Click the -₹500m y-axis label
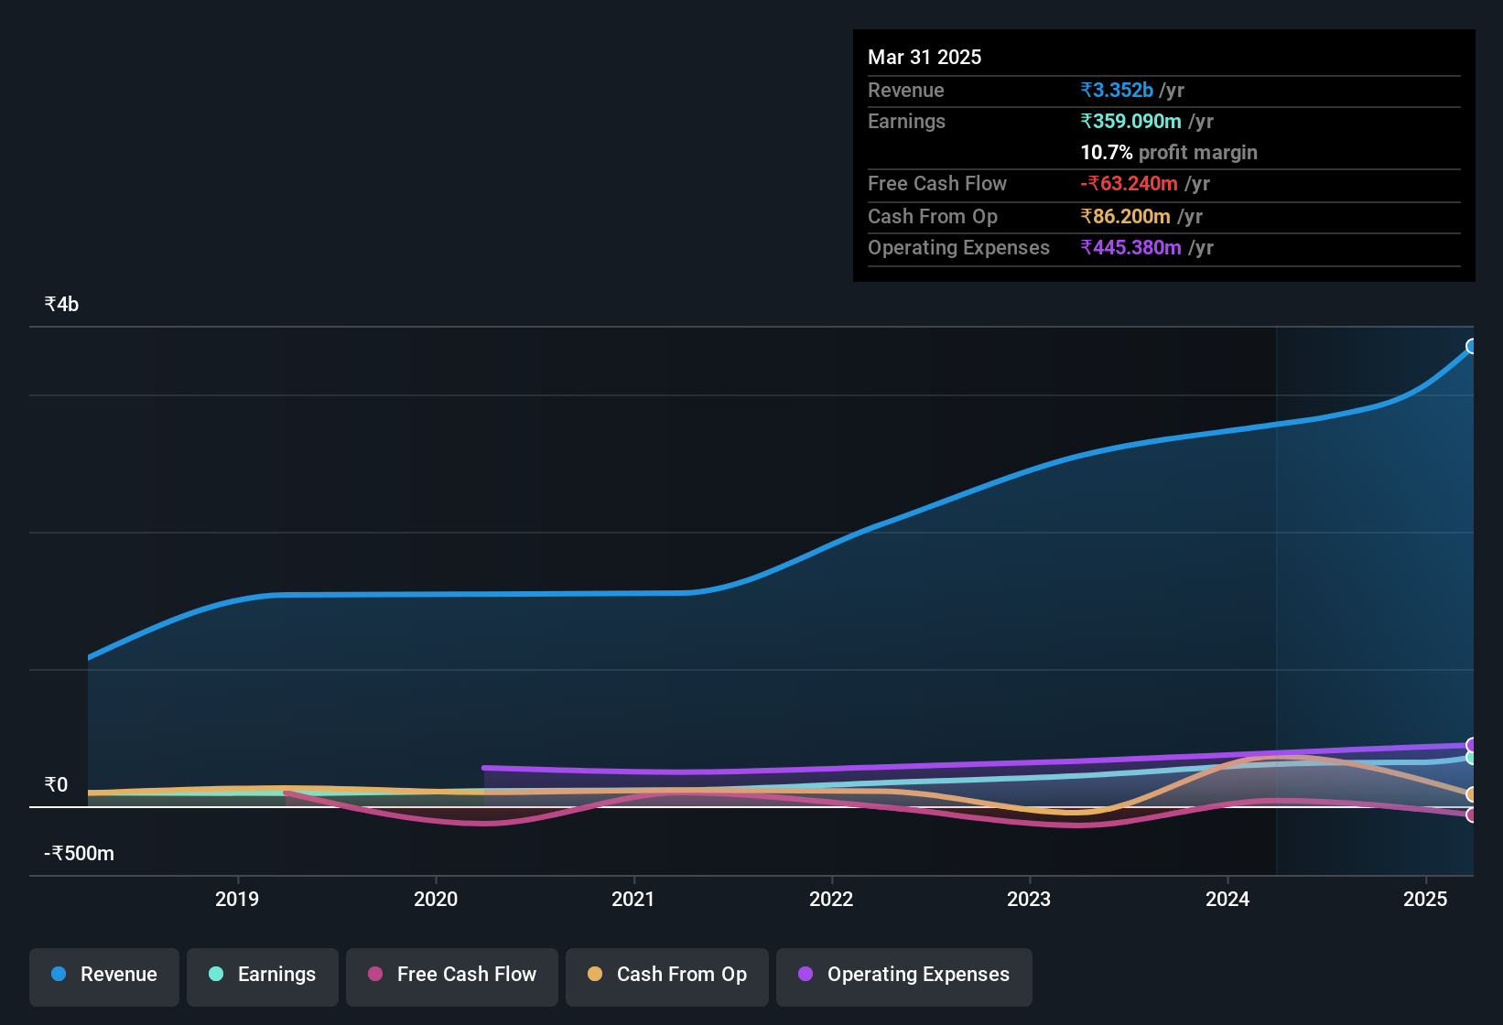This screenshot has height=1025, width=1503. 80,853
